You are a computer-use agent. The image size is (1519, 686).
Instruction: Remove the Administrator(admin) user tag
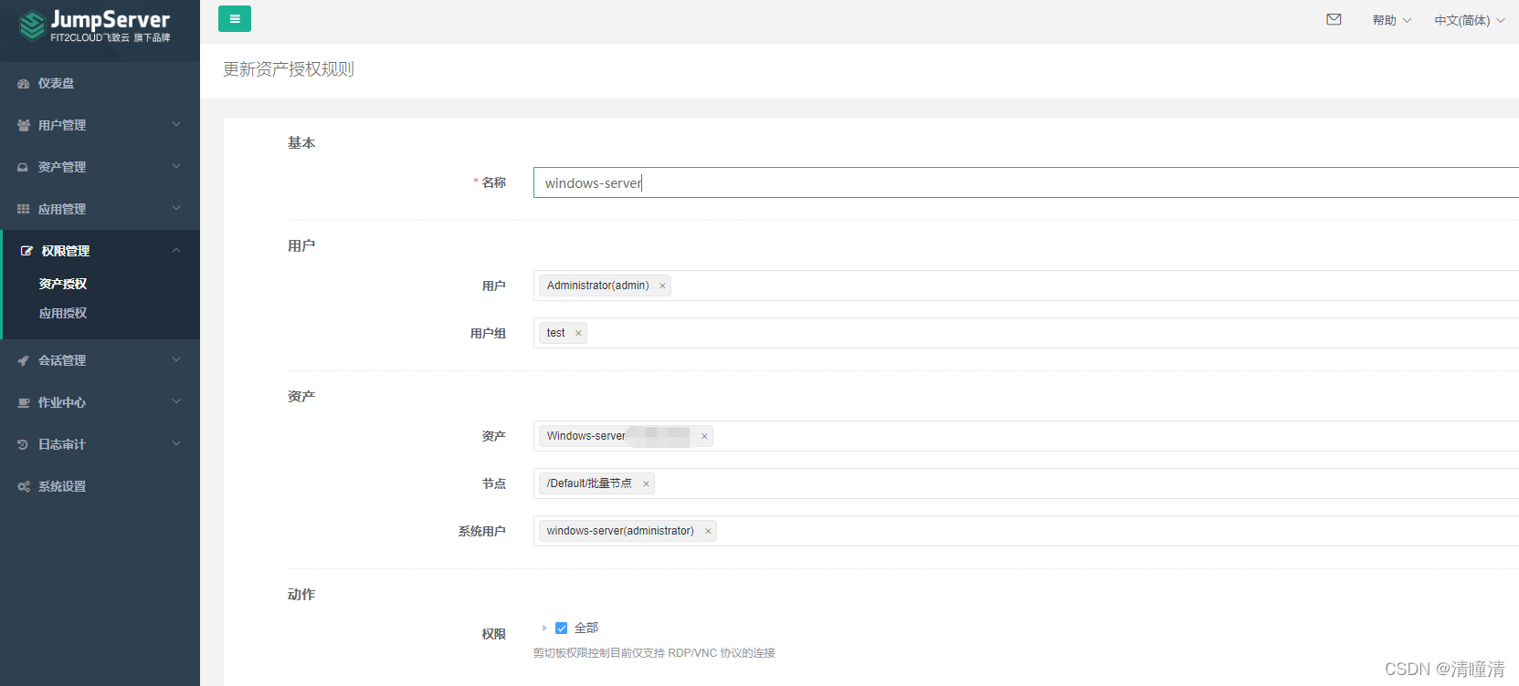[662, 286]
